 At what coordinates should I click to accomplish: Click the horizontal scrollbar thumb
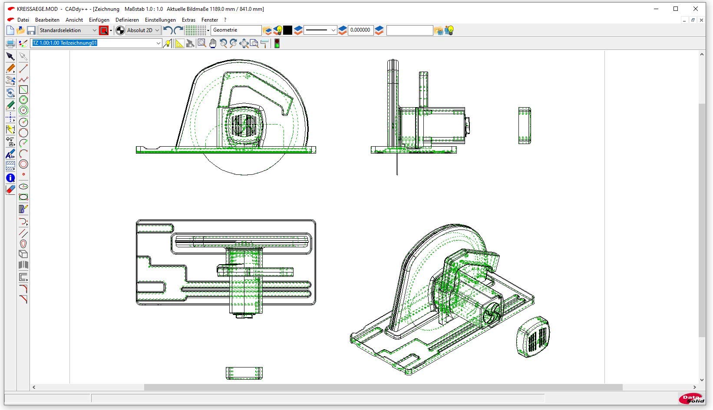(x=383, y=387)
